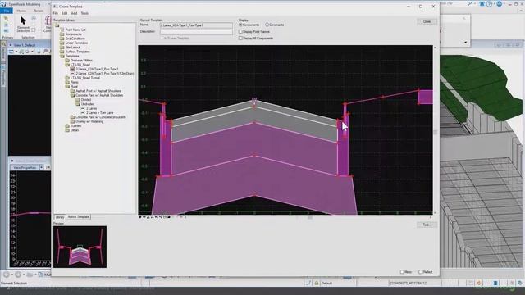Toggle the Reflect checkbox
This screenshot has width=525, height=295.
[421, 272]
